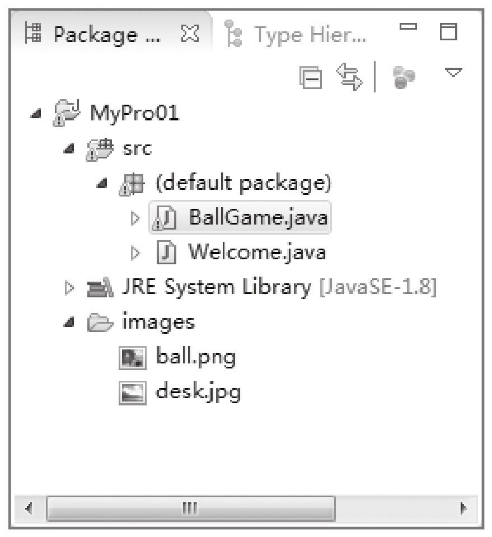492x537 pixels.
Task: Select the BallGame.java file icon
Action: 165,218
